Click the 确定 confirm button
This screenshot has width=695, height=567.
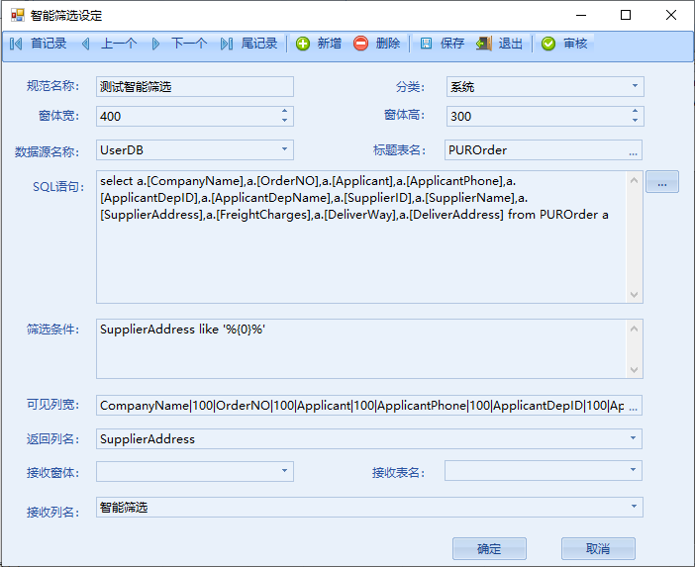coord(489,549)
